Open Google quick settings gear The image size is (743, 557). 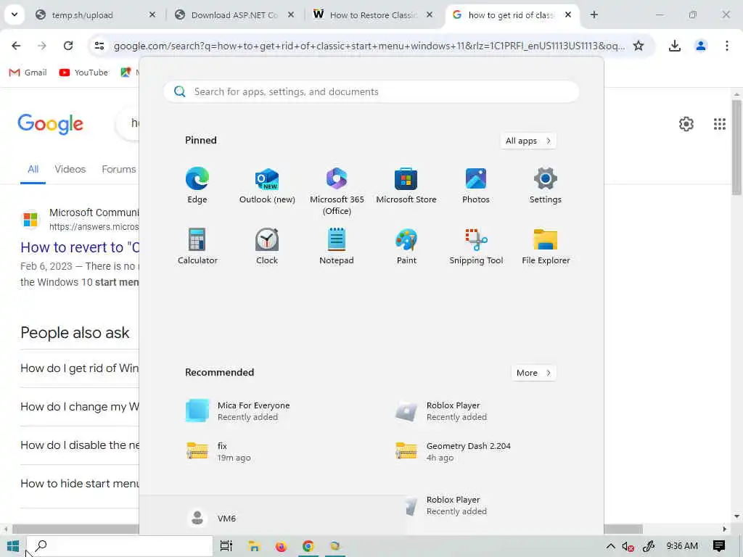pyautogui.click(x=686, y=123)
